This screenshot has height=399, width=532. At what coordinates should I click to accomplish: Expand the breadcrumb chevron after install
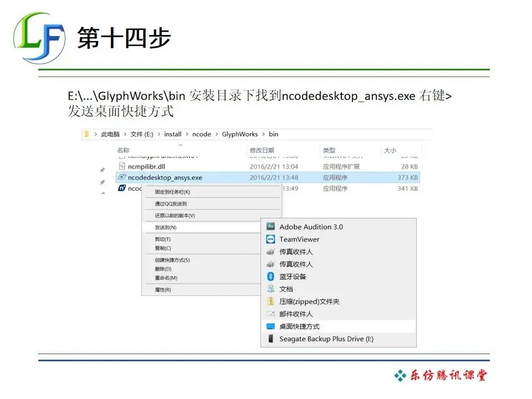tap(187, 134)
